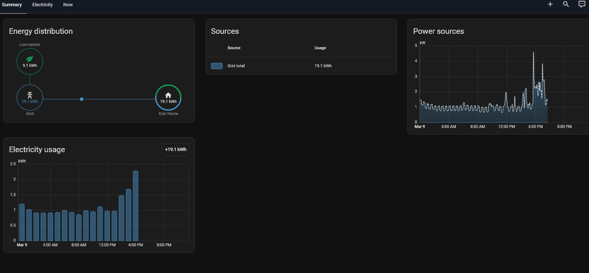Click the 19.1 kWh usage value in Sources

(x=323, y=66)
